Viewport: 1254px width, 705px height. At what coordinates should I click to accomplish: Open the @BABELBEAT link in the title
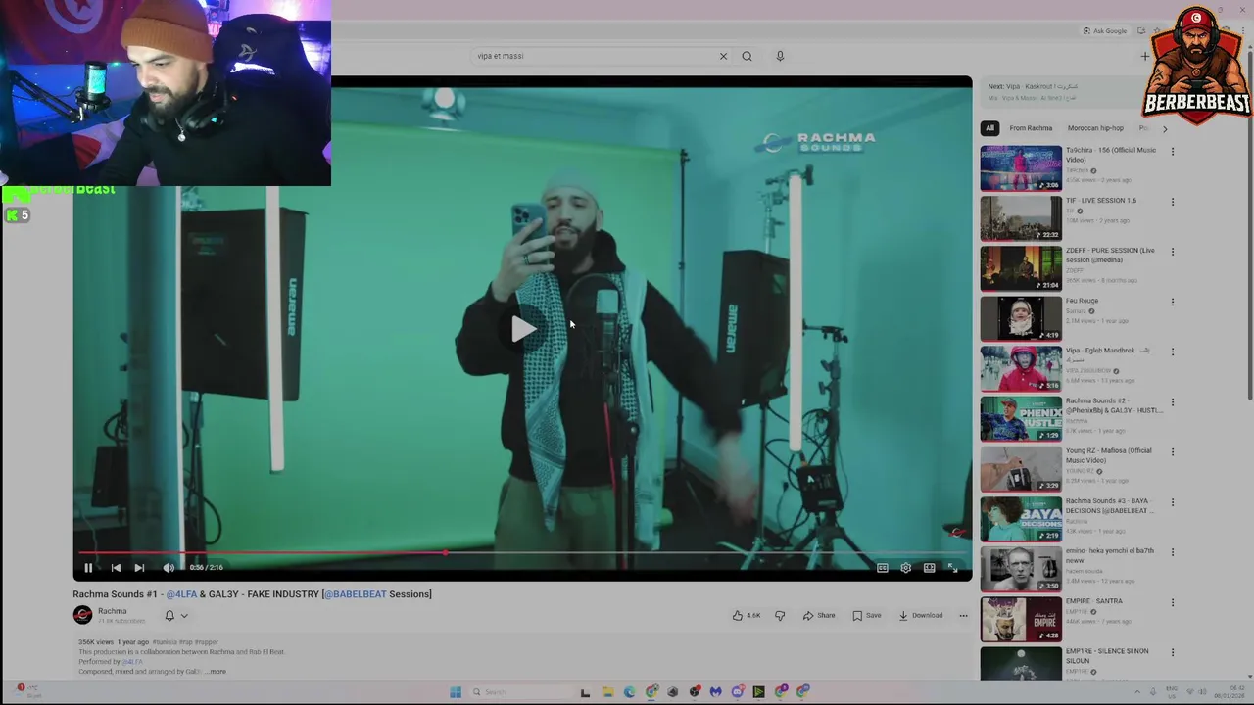point(355,593)
